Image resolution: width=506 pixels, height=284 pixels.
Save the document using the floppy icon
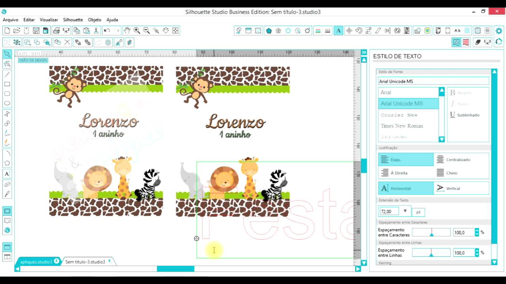coord(36,30)
